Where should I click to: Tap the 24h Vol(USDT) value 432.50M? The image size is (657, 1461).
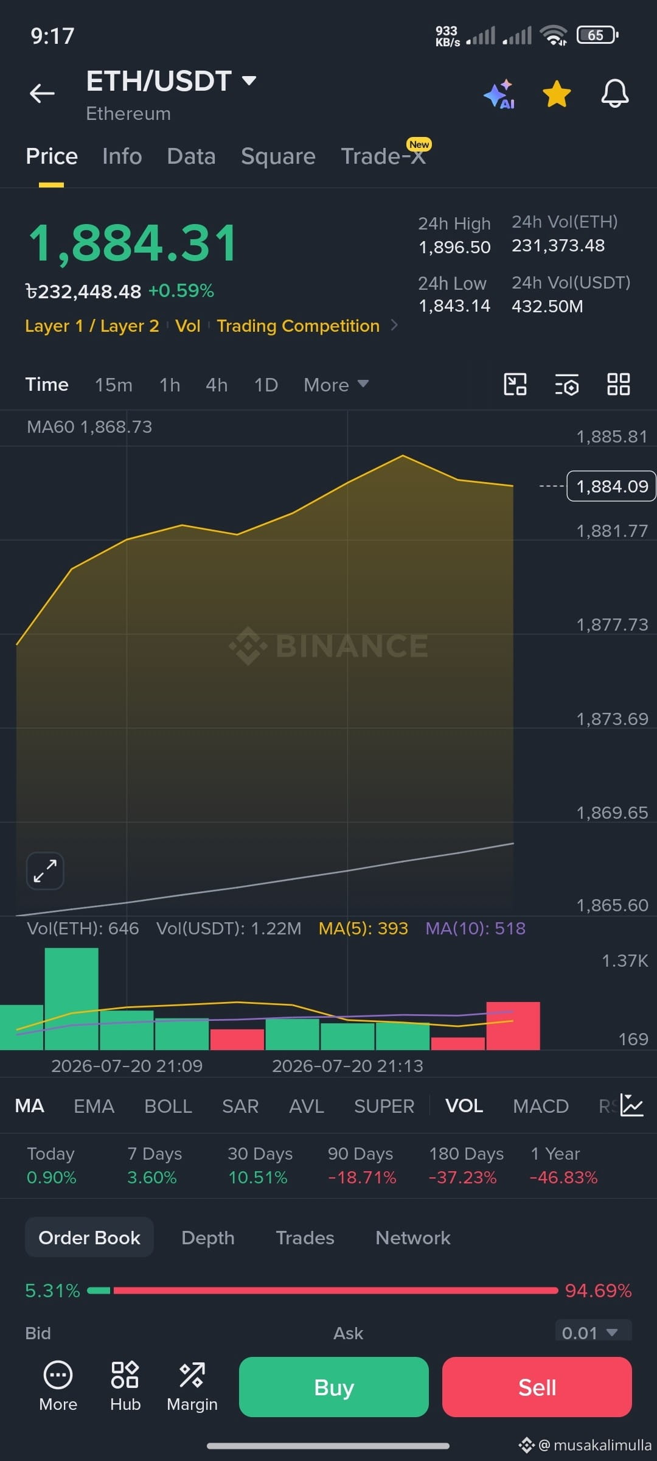click(x=547, y=306)
